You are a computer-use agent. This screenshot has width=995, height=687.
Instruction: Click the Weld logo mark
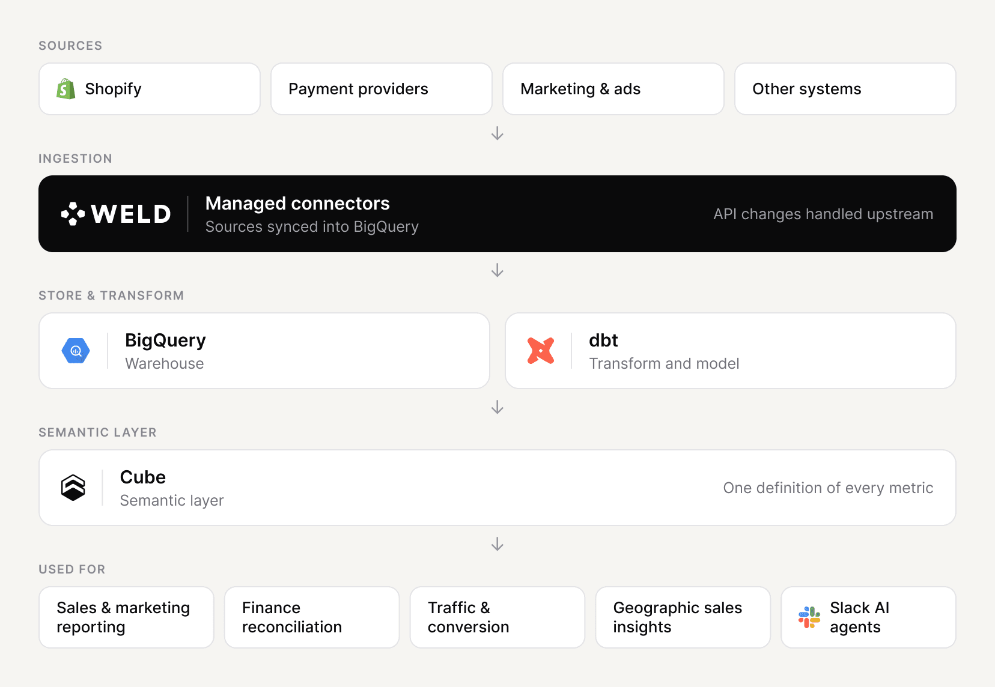tap(73, 214)
